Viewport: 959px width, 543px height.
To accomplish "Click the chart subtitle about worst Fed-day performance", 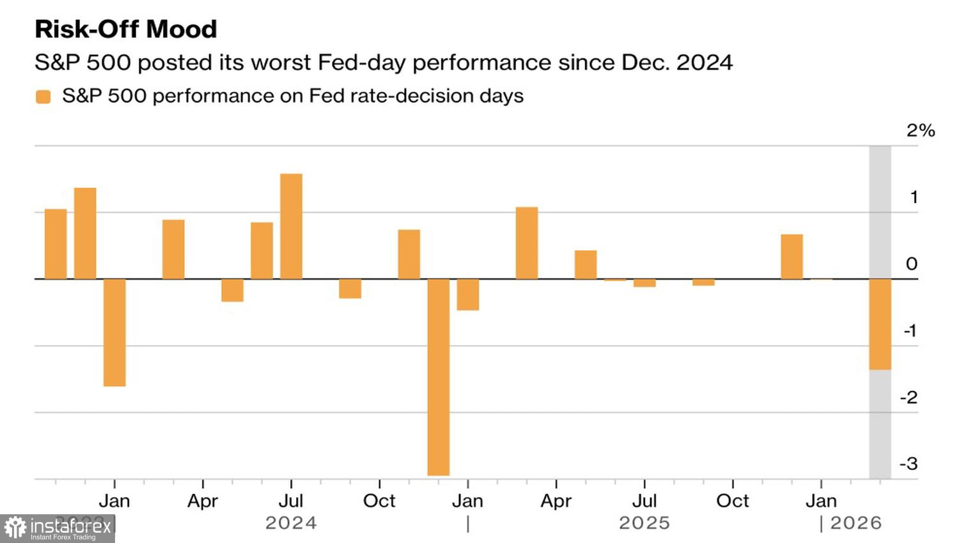I will tap(384, 63).
